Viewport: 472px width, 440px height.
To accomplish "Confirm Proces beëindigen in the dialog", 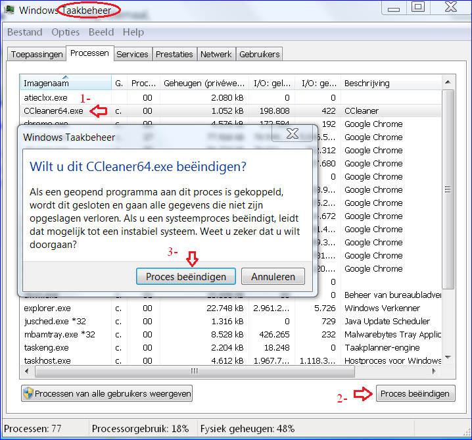I will (x=186, y=276).
